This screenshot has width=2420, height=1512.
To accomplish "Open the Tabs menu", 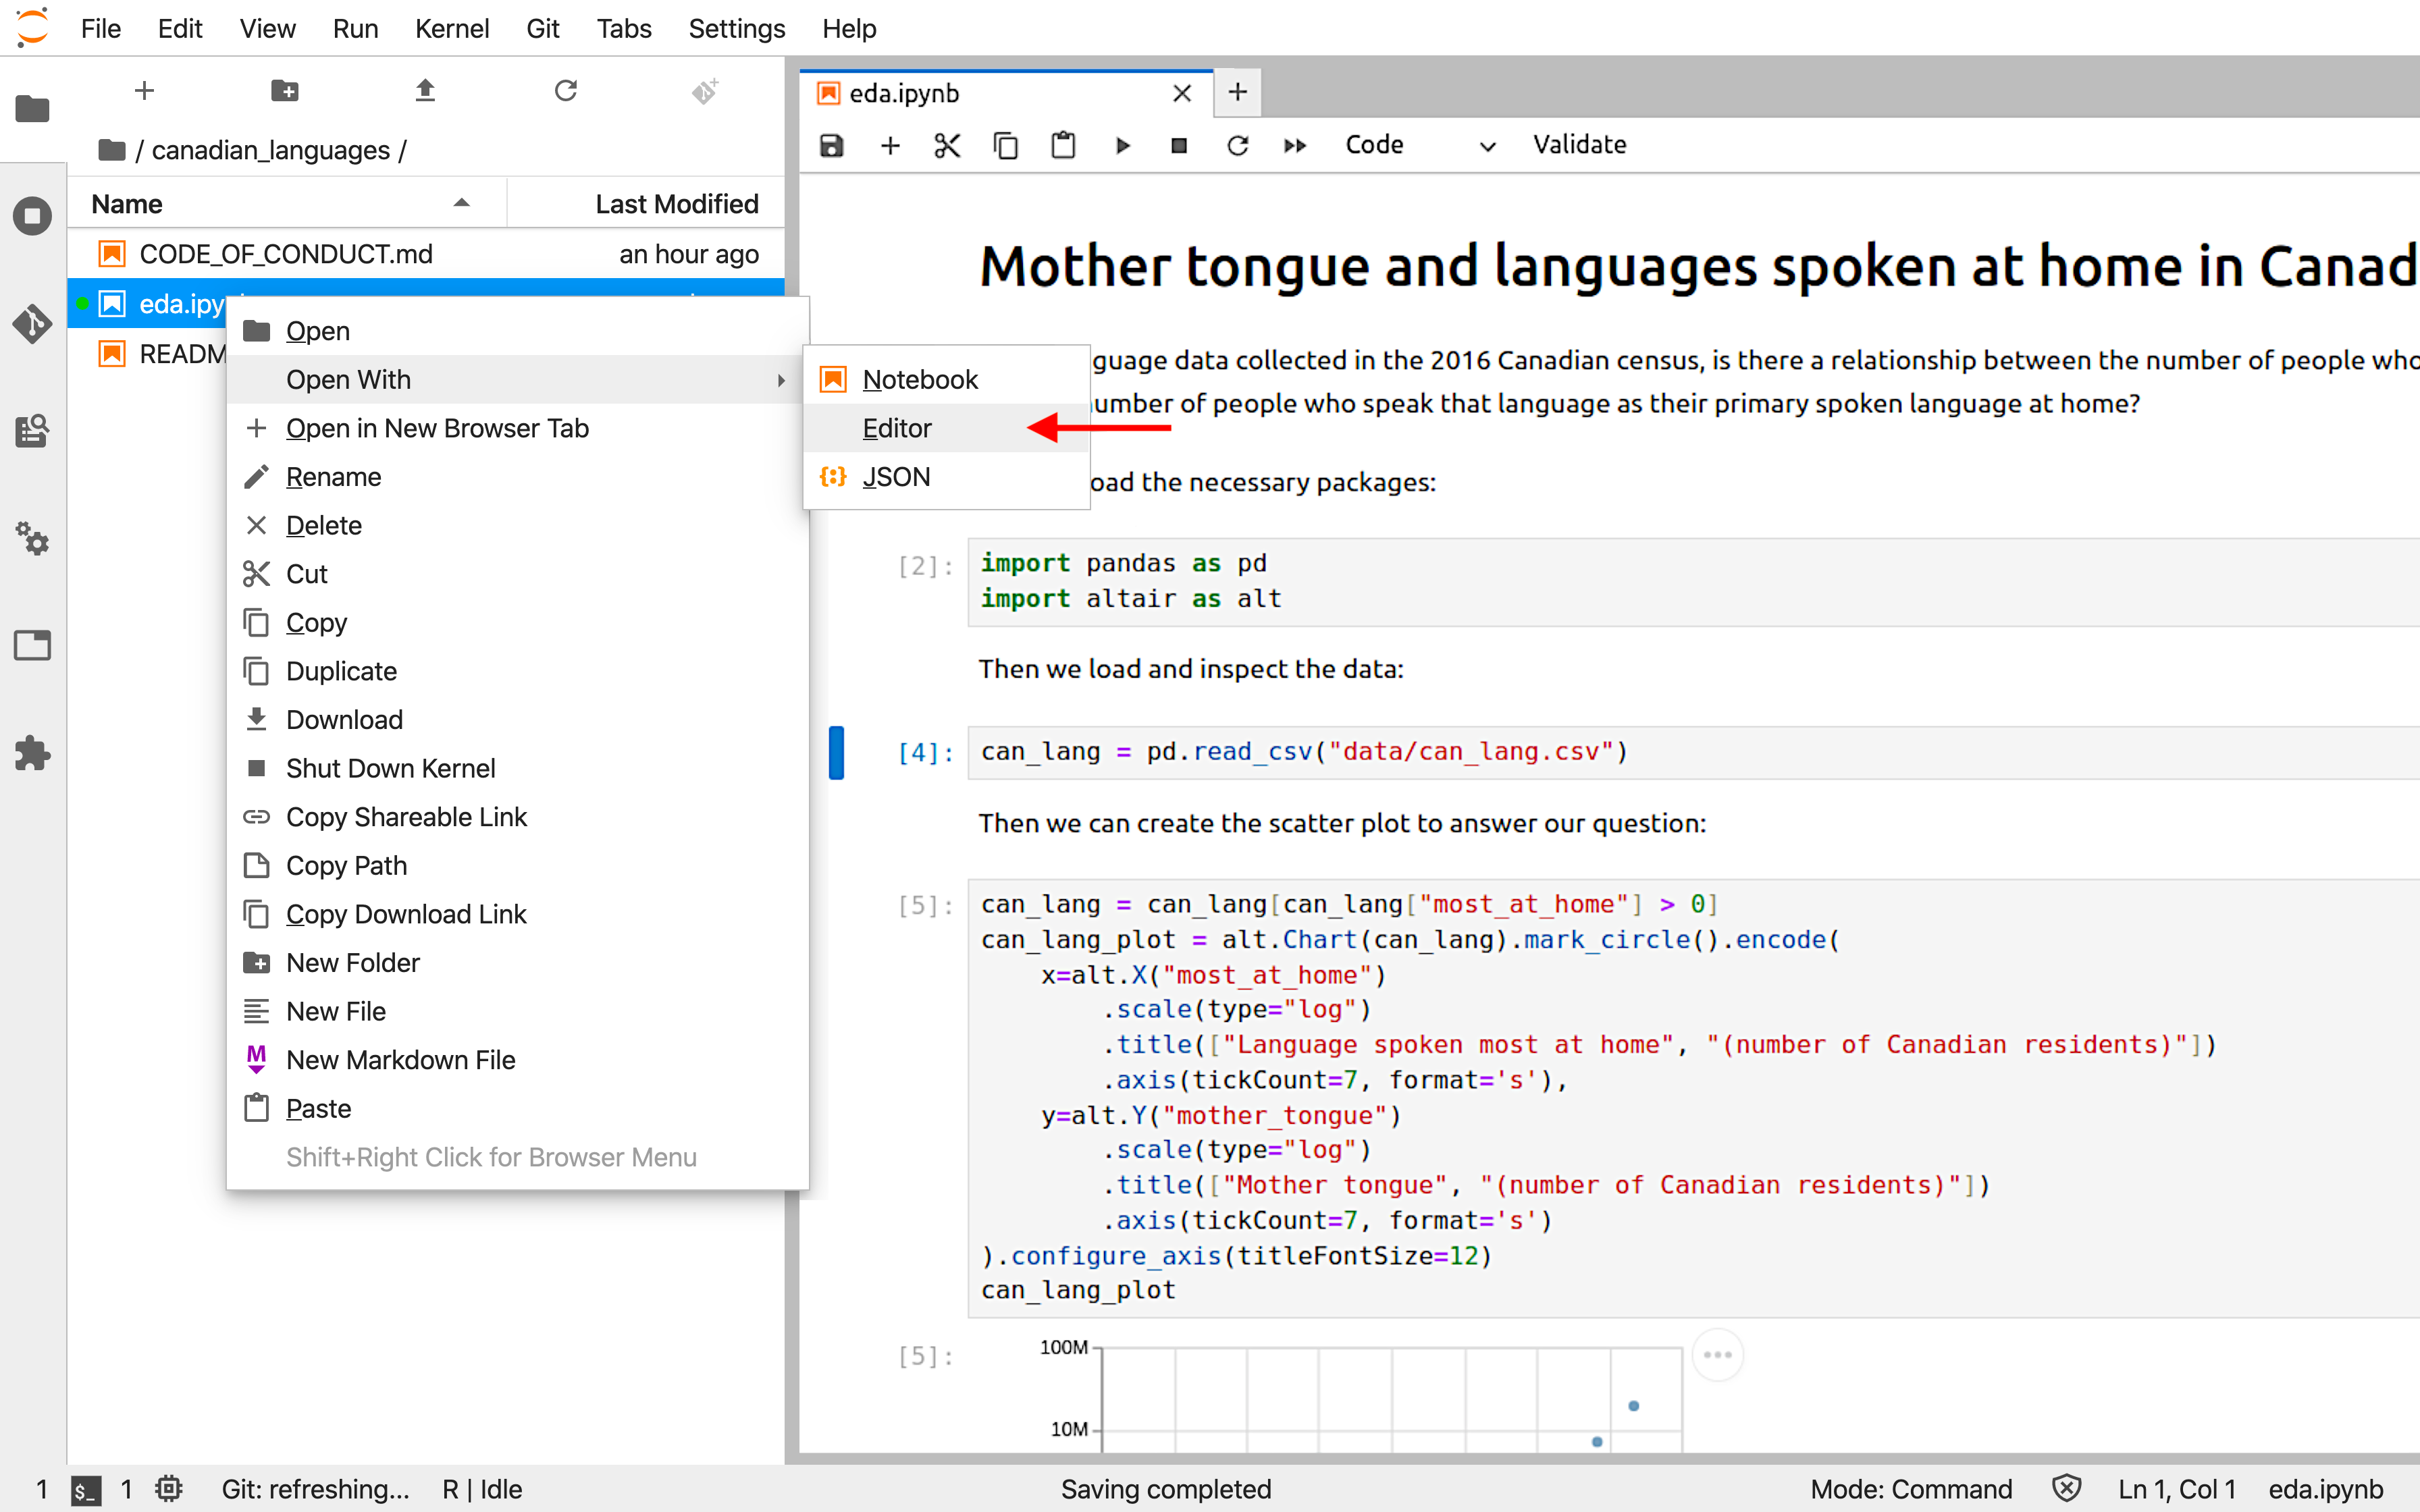I will point(624,29).
